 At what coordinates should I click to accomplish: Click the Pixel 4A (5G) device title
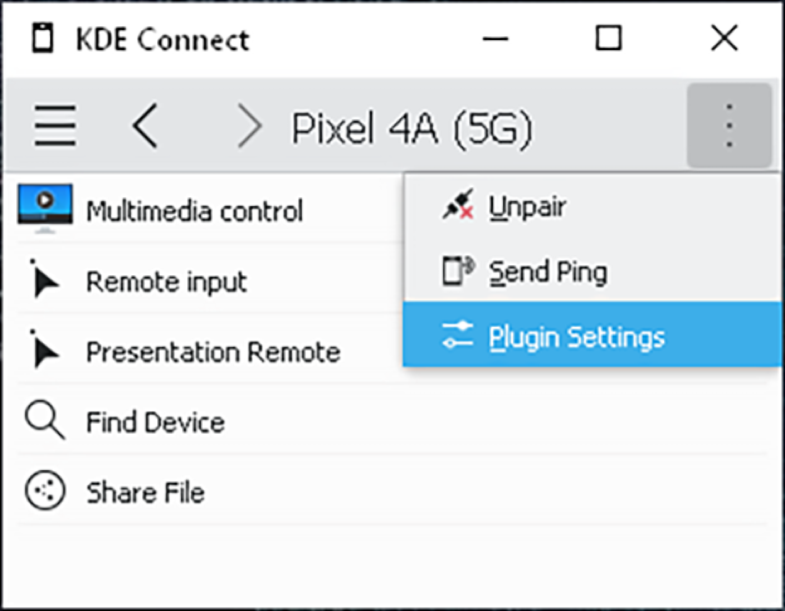pos(412,128)
